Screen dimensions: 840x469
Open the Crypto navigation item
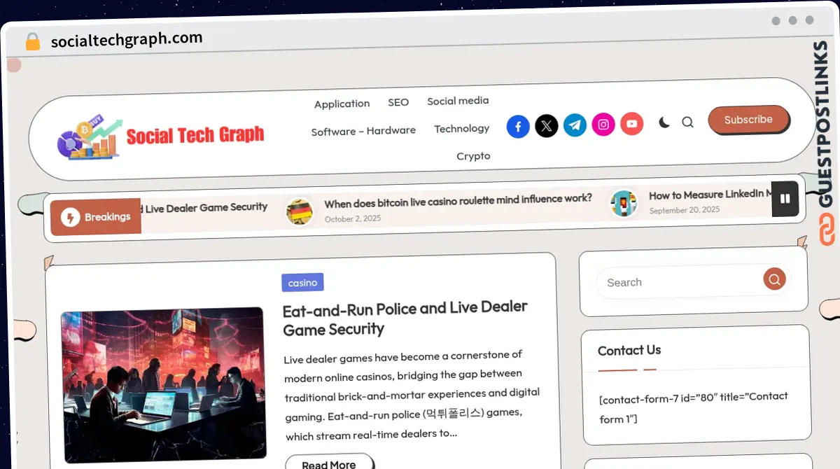(x=473, y=156)
